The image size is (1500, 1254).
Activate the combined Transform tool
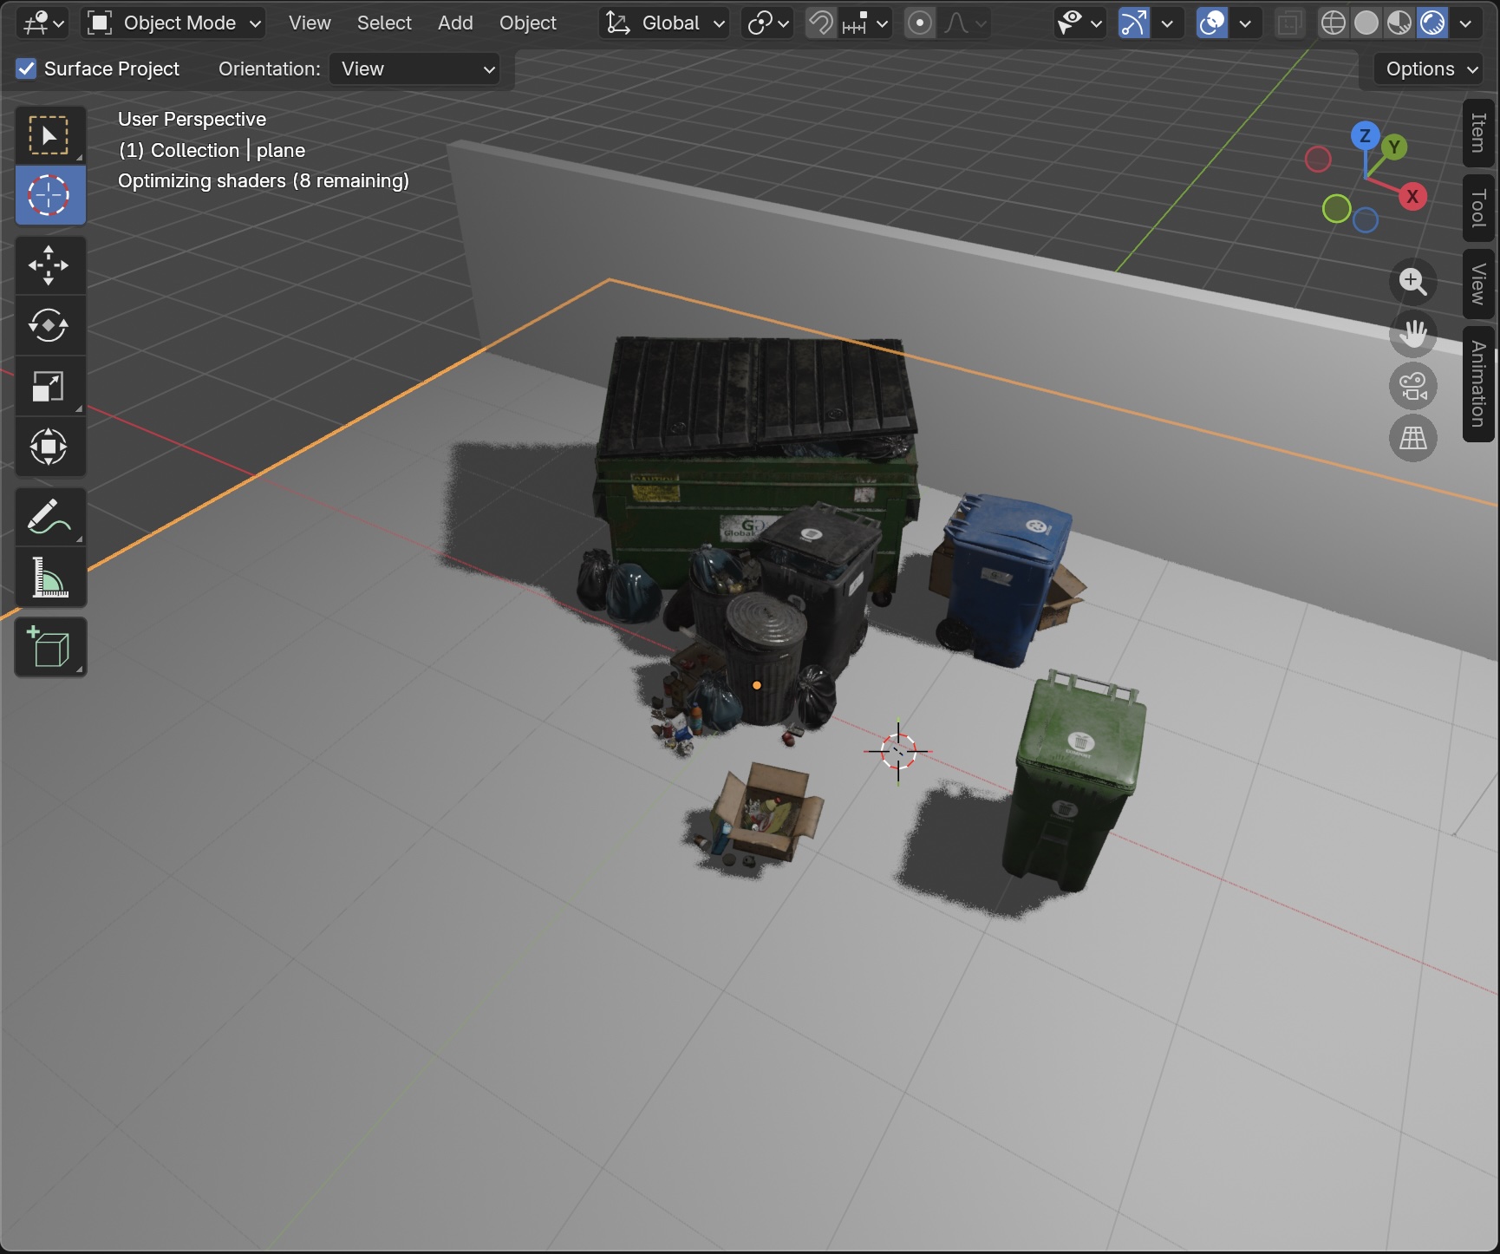point(49,447)
